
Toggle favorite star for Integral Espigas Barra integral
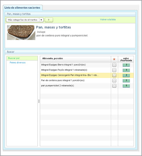[x=114, y=65]
